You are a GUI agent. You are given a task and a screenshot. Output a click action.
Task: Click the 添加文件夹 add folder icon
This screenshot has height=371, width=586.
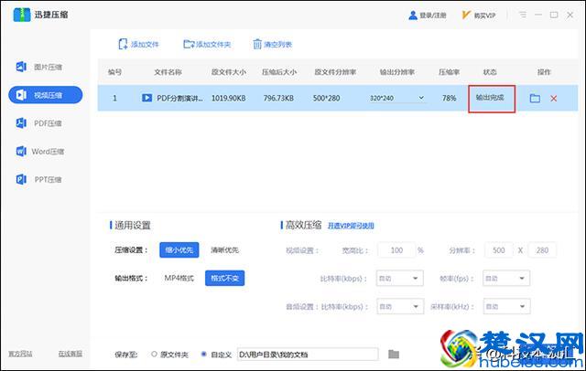pyautogui.click(x=189, y=44)
